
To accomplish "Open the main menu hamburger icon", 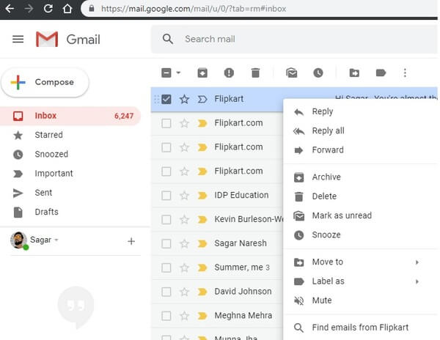I will point(18,40).
